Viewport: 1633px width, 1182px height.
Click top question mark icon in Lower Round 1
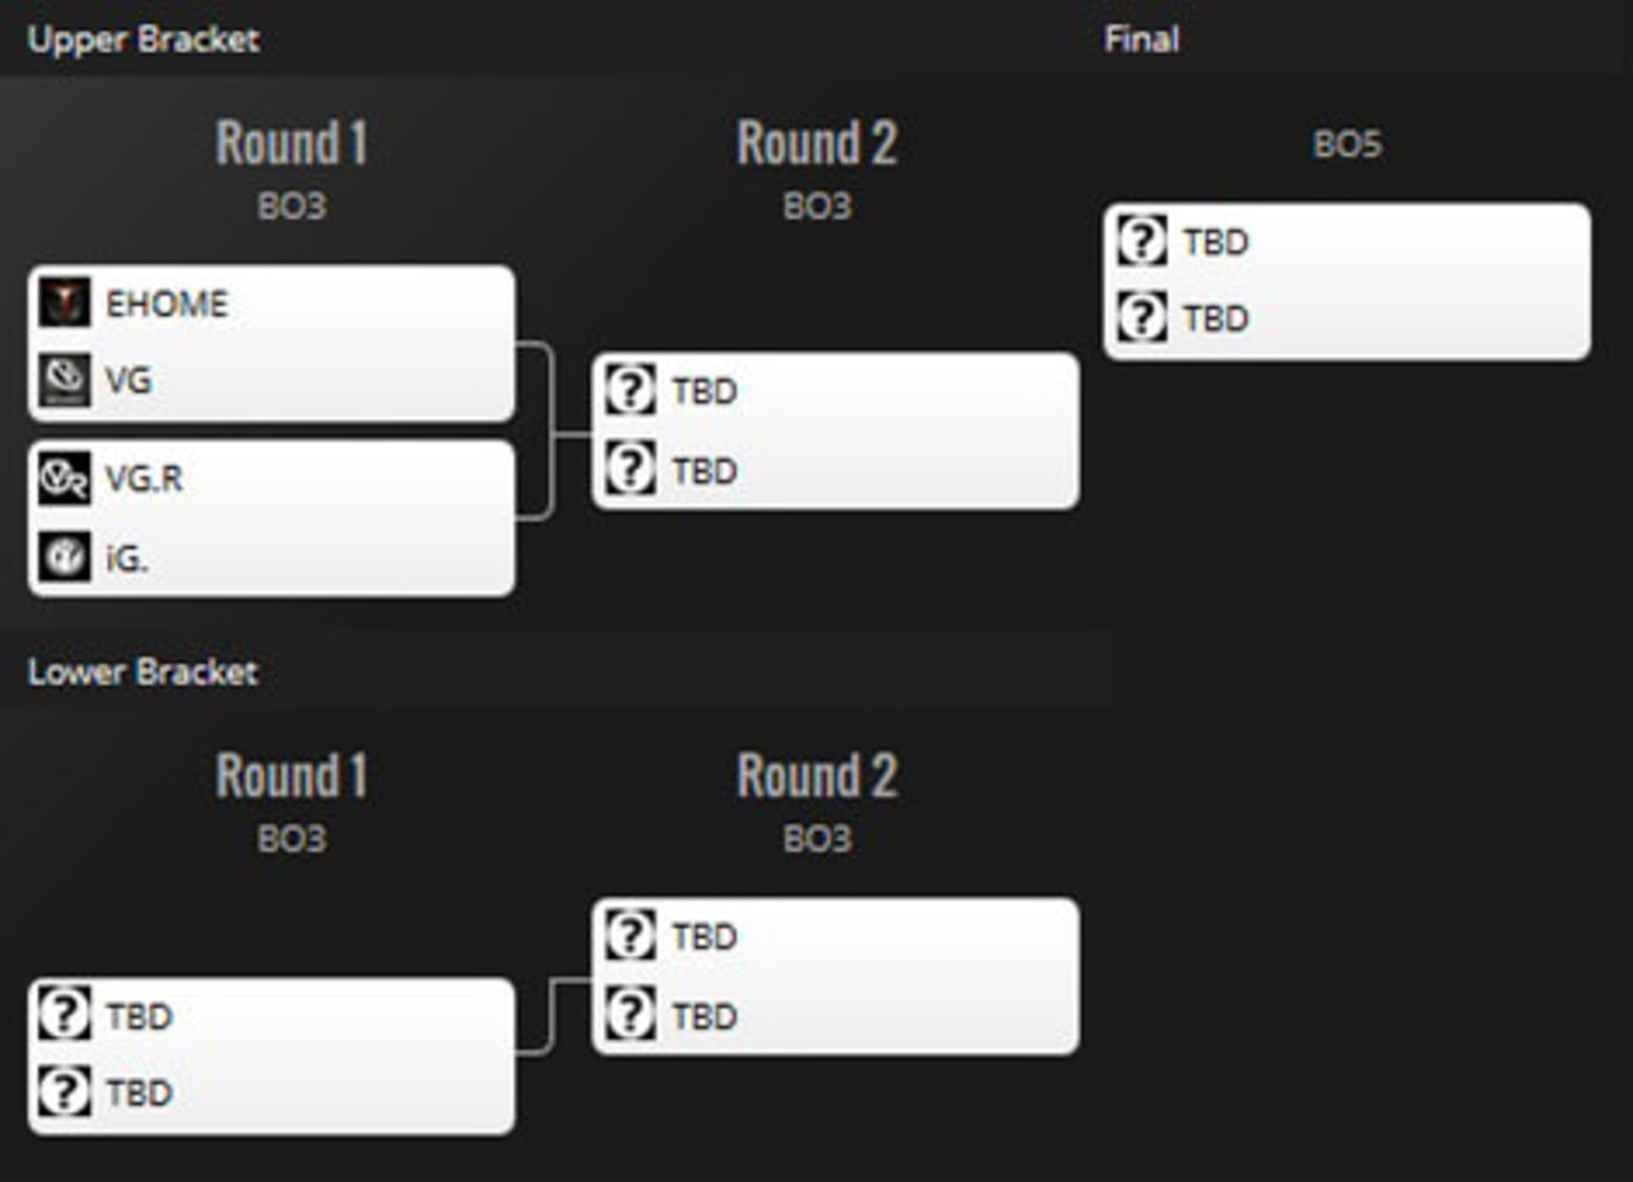64,1014
